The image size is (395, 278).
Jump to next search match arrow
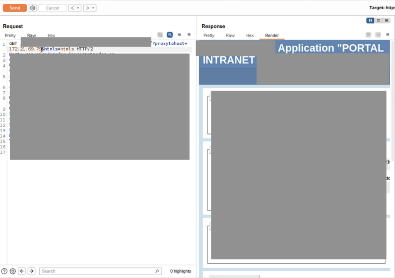pyautogui.click(x=32, y=271)
